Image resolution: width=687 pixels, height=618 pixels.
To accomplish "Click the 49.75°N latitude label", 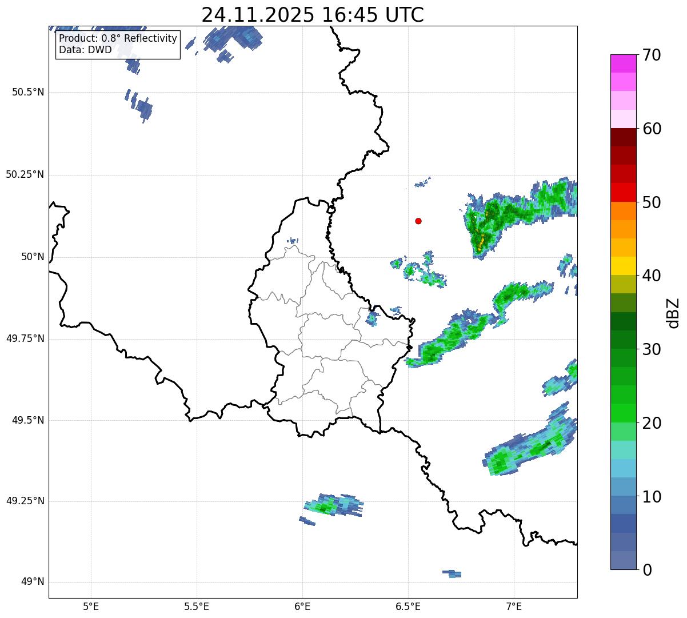I will 25,338.
